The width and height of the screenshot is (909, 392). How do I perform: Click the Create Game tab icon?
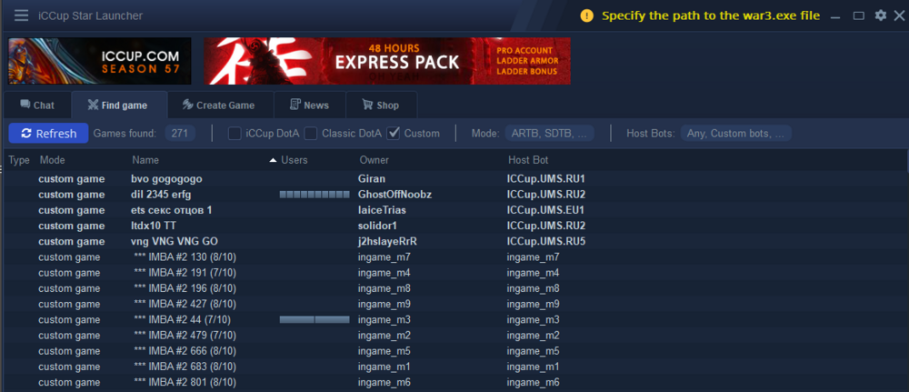[187, 106]
